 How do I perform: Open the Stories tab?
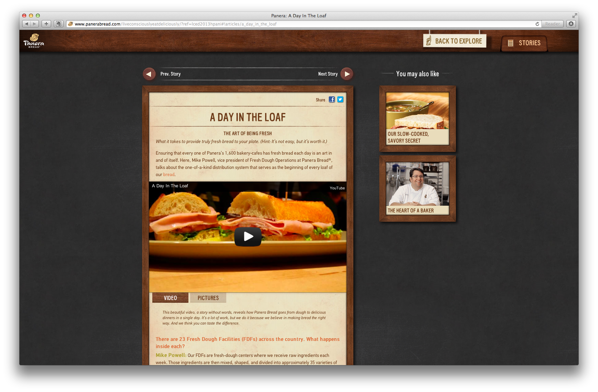pos(524,43)
